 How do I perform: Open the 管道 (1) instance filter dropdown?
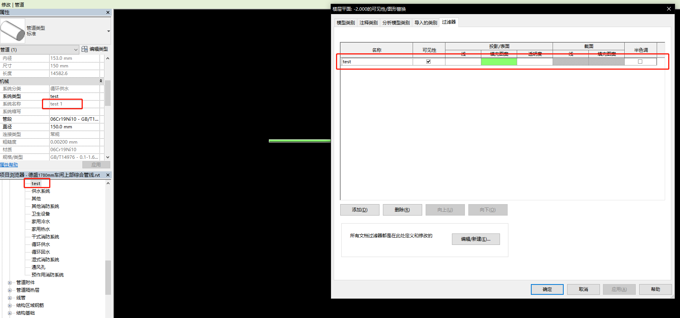click(x=76, y=50)
